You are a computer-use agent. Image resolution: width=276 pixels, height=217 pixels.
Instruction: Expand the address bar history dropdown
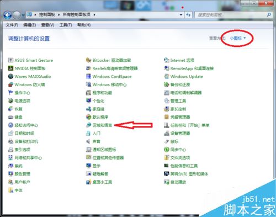coord(181,15)
